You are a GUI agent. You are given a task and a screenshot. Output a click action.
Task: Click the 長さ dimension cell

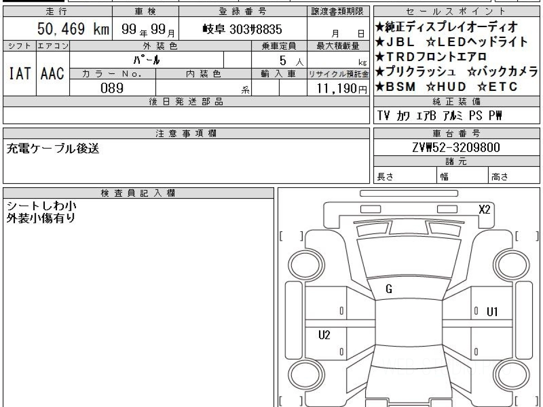click(x=405, y=175)
